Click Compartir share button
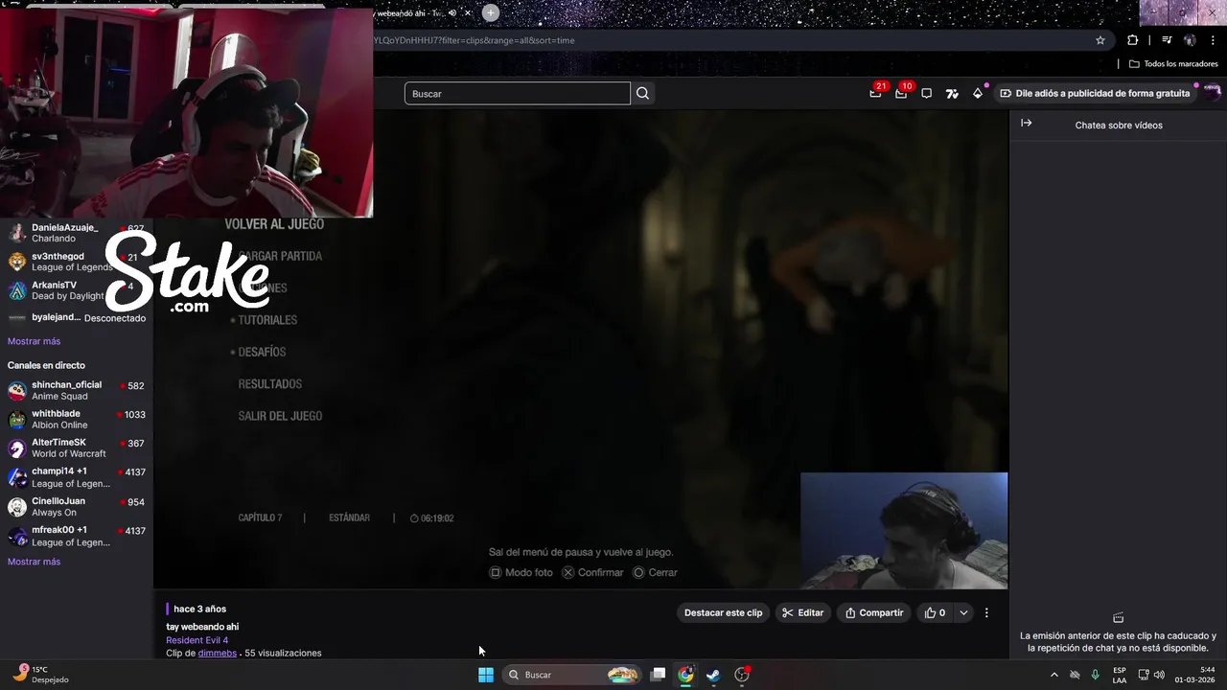This screenshot has width=1227, height=690. tap(873, 612)
